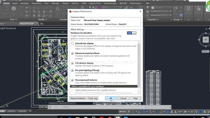
Task: Switch to the Layout1 tab
Action: (11, 111)
